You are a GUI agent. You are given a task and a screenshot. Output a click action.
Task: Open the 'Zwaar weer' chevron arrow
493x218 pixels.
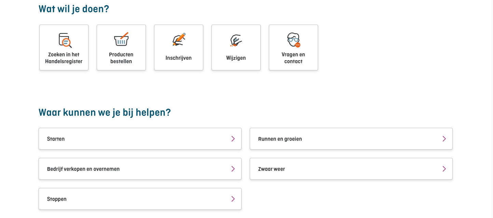[x=444, y=169]
